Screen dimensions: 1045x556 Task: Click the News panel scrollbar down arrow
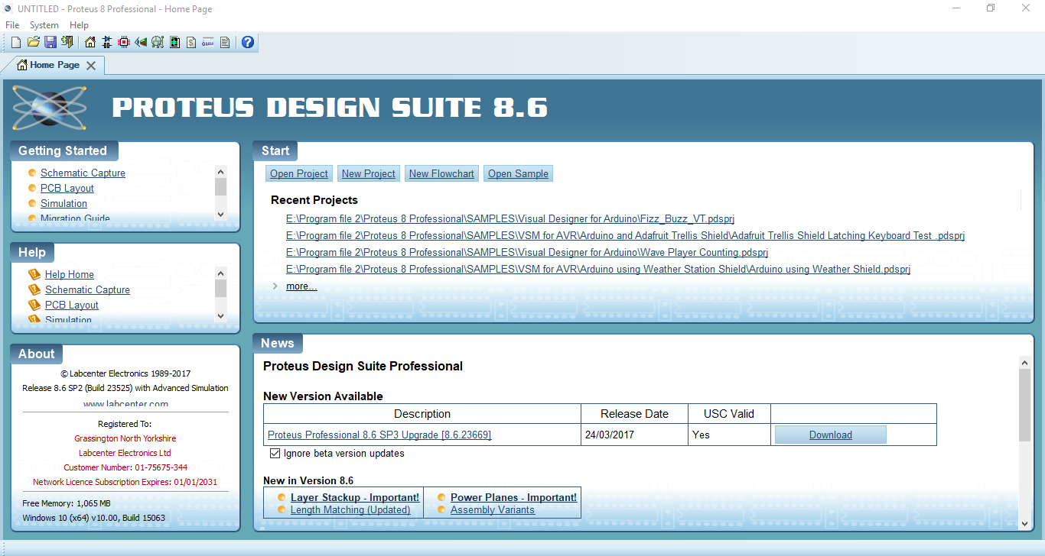coord(1025,523)
